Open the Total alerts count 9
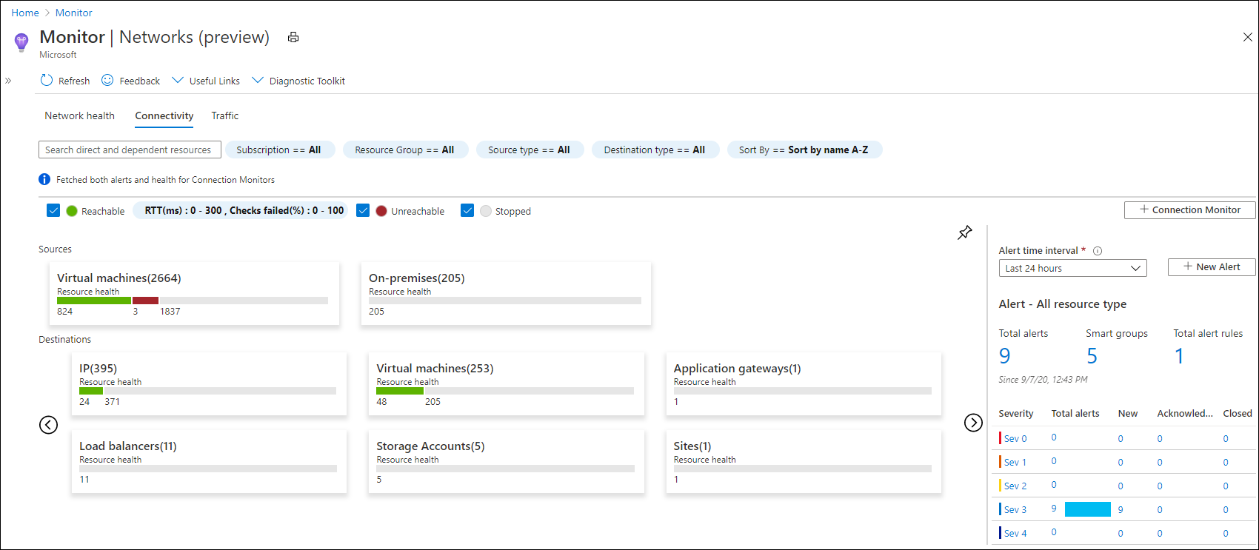1259x550 pixels. click(x=1004, y=356)
